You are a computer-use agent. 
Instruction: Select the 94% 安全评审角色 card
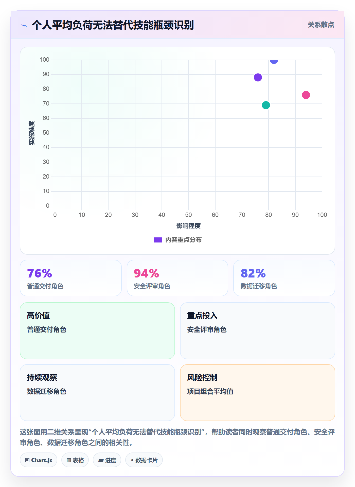point(177,278)
